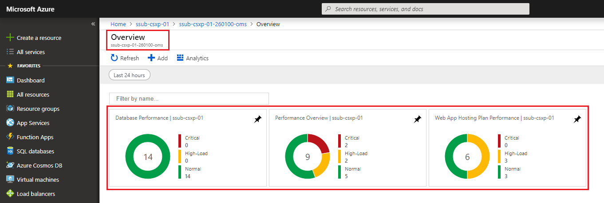Click Web App Hosting Plan donut chart showing 6
This screenshot has width=604, height=203.
[467, 156]
